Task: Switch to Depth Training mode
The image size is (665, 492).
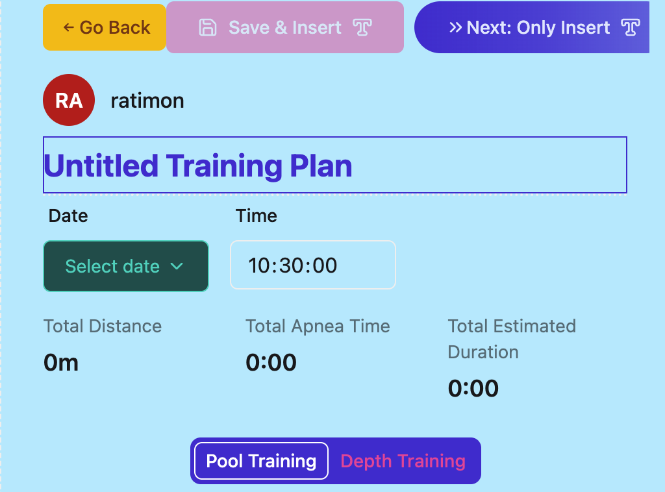Action: click(403, 461)
